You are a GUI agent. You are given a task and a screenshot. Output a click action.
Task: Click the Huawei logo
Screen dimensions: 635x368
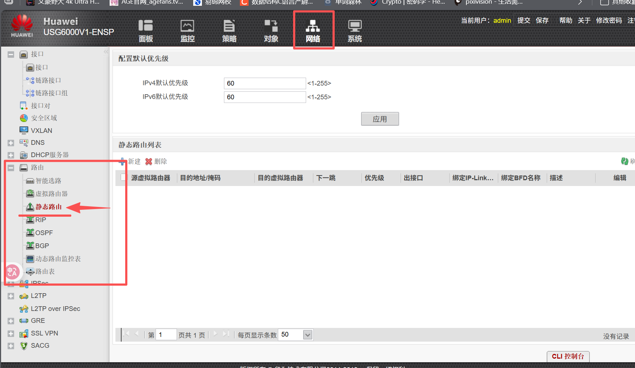(x=22, y=26)
